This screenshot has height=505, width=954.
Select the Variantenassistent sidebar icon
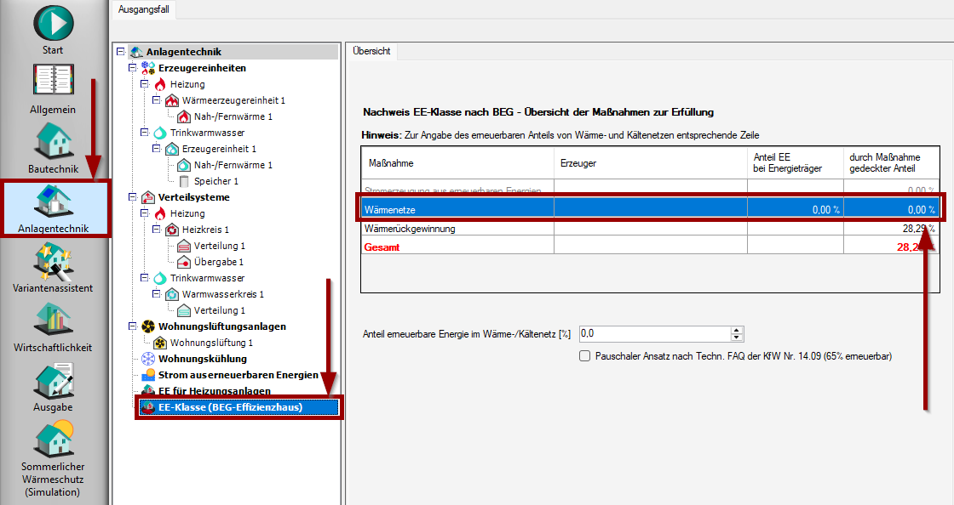(x=53, y=261)
